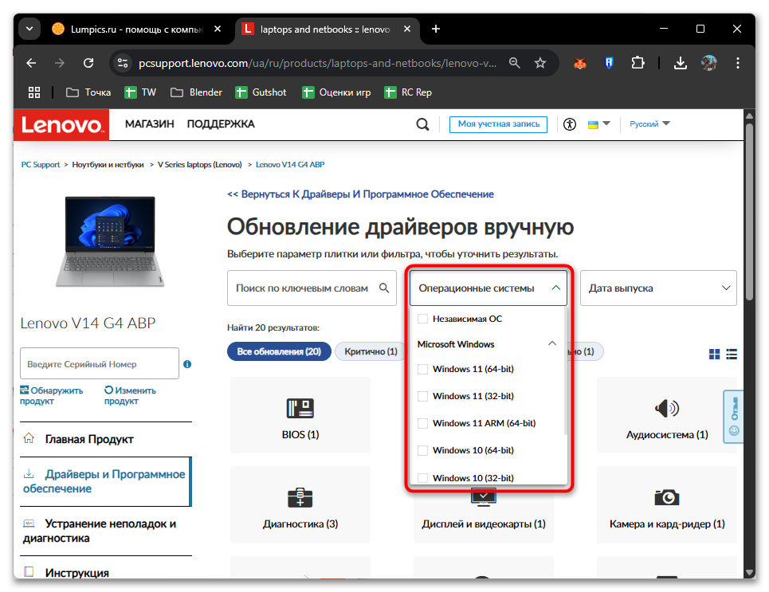Viewport: 769px width, 592px height.
Task: Open the Bitwarden shield extension icon
Action: (x=609, y=63)
